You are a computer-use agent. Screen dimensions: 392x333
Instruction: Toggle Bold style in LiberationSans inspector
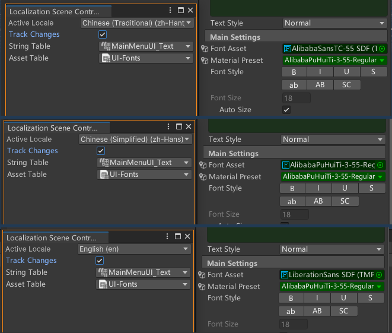[291, 298]
